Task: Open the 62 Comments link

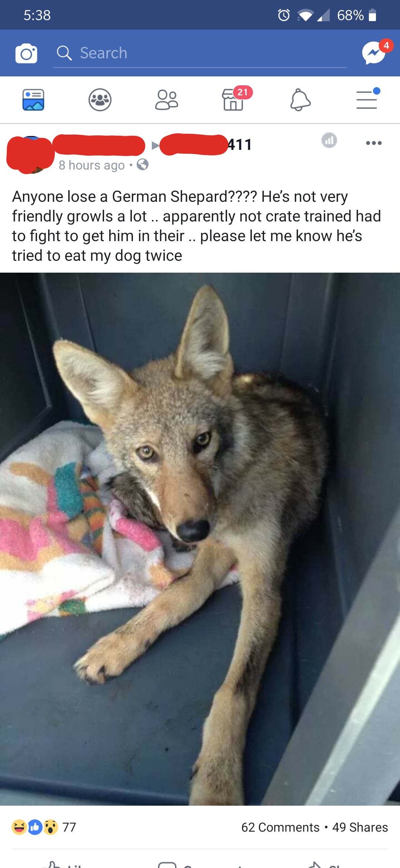Action: pyautogui.click(x=280, y=827)
